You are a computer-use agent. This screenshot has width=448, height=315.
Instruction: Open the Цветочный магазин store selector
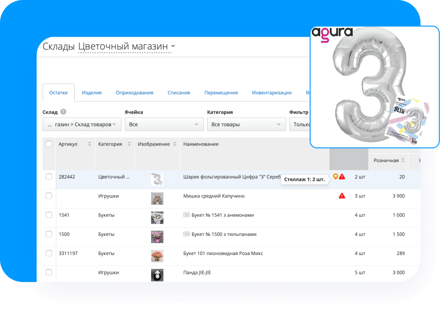pyautogui.click(x=126, y=46)
